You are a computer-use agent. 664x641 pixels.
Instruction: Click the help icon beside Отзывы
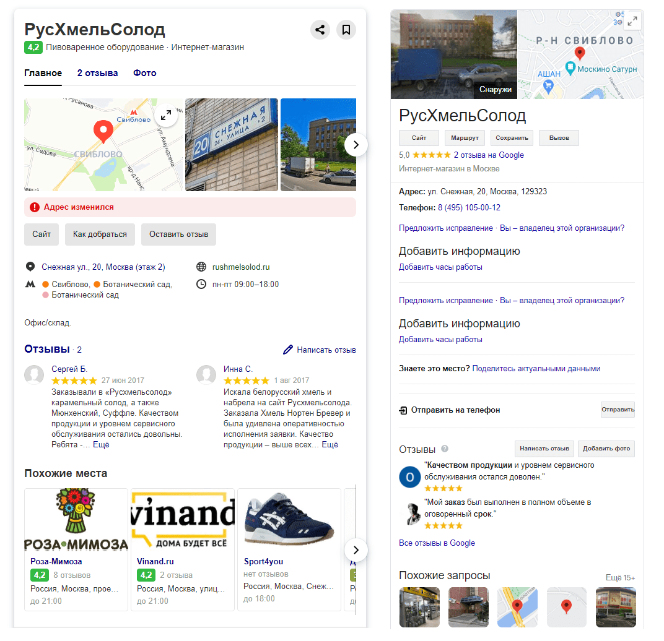[445, 449]
